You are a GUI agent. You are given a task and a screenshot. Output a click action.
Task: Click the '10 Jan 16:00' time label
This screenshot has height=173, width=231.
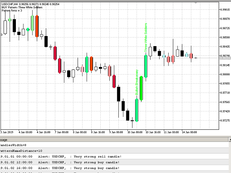tap(153, 132)
